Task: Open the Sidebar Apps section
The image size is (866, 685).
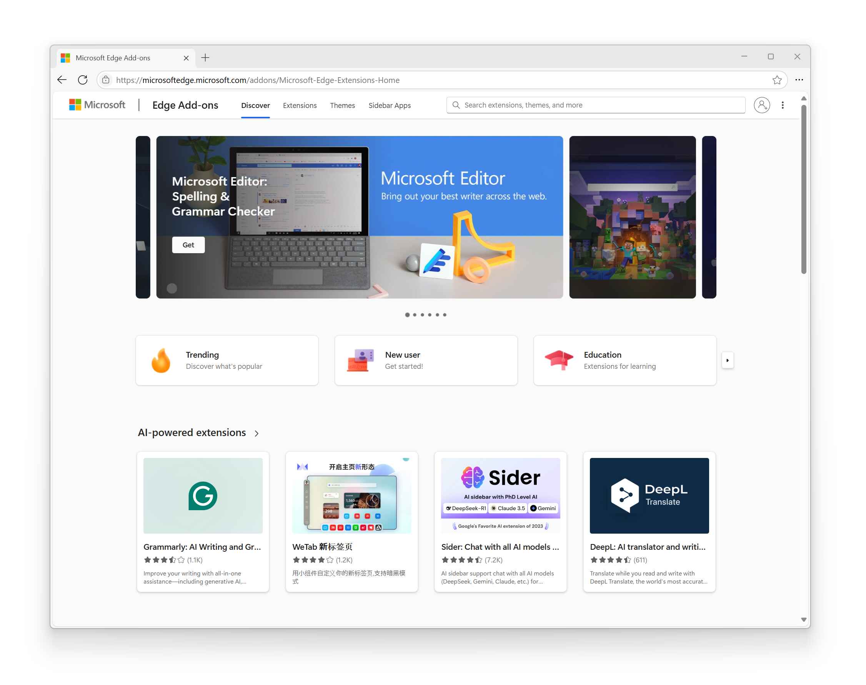Action: tap(389, 105)
